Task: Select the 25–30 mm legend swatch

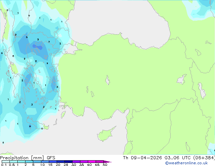Action: (x=68, y=162)
